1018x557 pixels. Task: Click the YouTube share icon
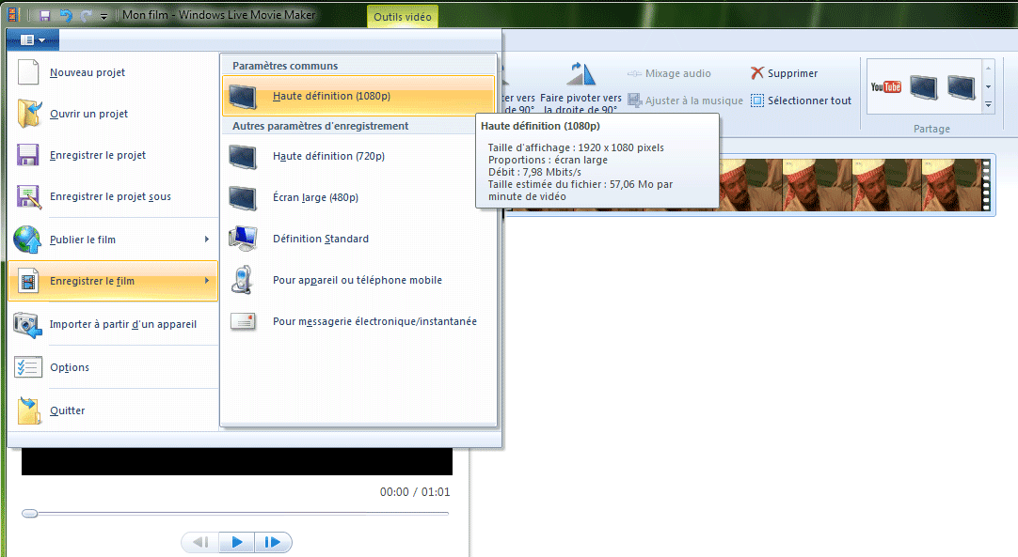[x=885, y=87]
